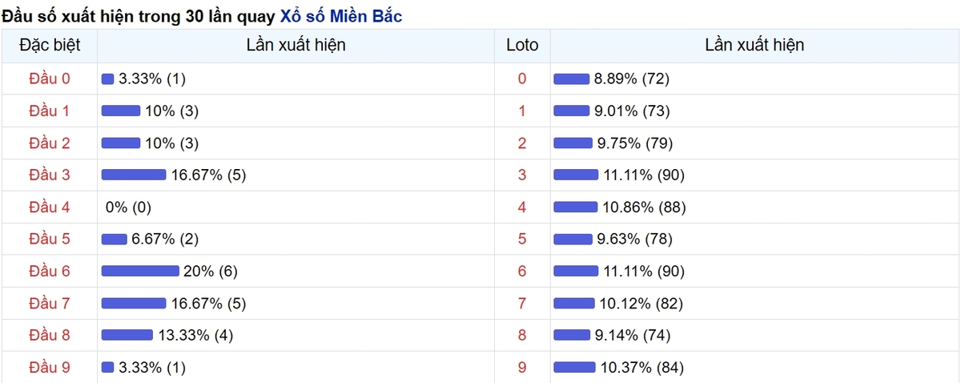Click the 9.75% (79) value text
The image size is (961, 383).
(x=635, y=143)
